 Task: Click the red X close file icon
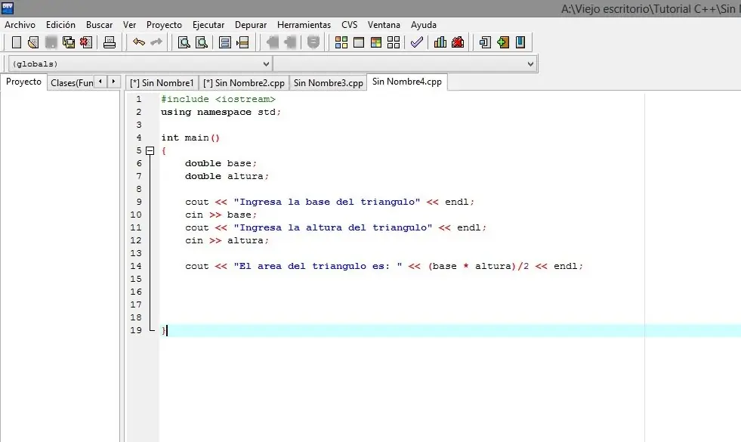(x=86, y=42)
